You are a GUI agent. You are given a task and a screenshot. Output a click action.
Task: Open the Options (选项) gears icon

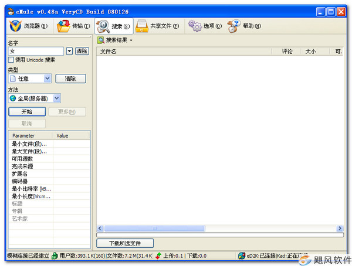195,26
